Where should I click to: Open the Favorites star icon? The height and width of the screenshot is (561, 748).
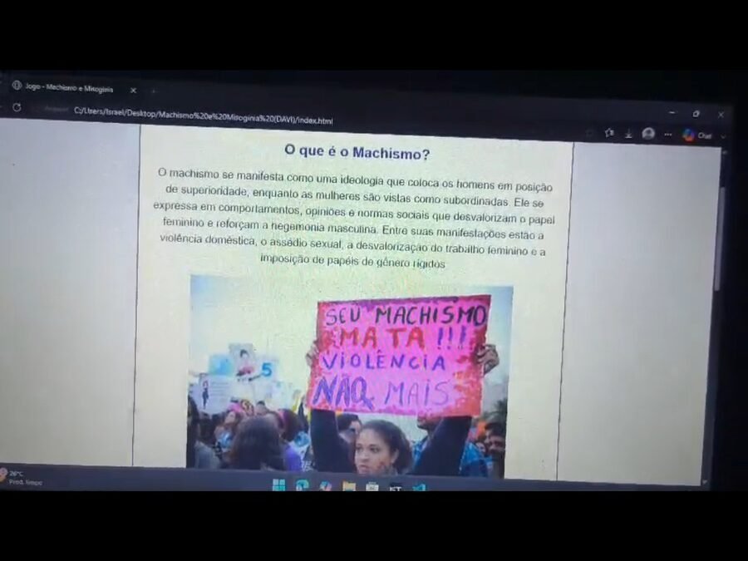609,133
